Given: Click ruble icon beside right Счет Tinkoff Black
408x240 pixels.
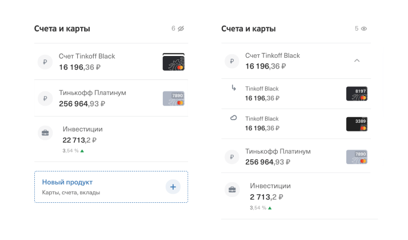Looking at the screenshot, I should tap(231, 61).
